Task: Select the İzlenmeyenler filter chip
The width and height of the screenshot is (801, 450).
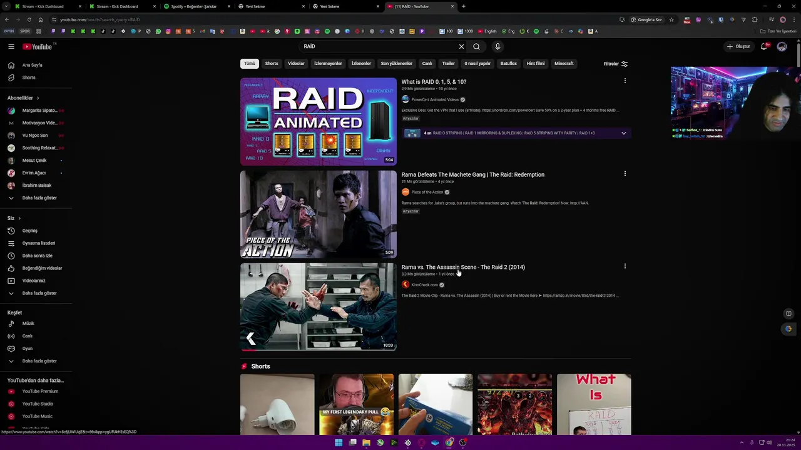Action: click(x=328, y=64)
